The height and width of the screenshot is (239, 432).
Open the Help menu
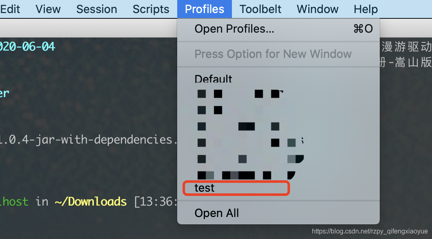(365, 9)
